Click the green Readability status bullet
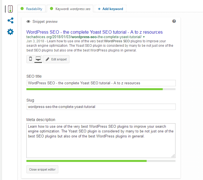The width and height of the screenshot is (203, 180). coord(22,9)
